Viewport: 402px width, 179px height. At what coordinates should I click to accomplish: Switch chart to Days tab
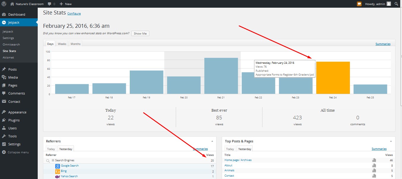(50, 44)
